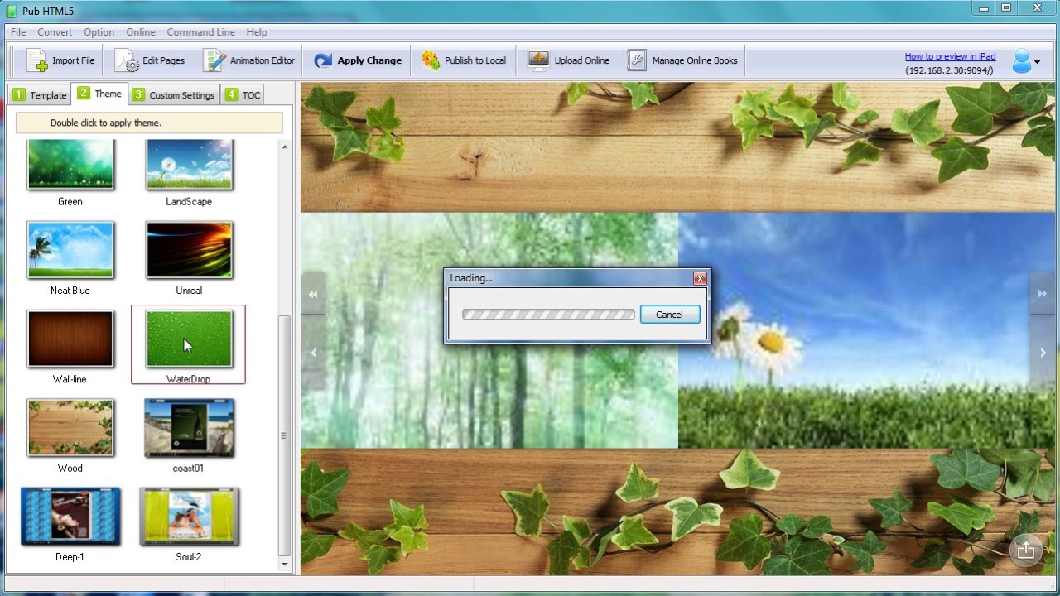Viewport: 1060px width, 596px height.
Task: Expand the user account dropdown arrow
Action: tap(1038, 62)
